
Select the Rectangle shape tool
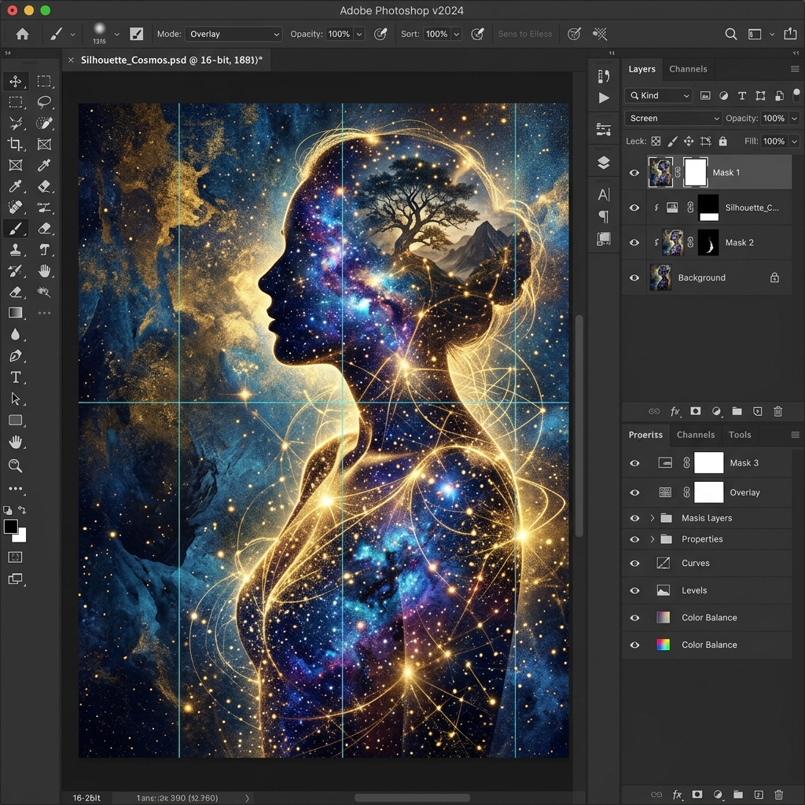(16, 420)
